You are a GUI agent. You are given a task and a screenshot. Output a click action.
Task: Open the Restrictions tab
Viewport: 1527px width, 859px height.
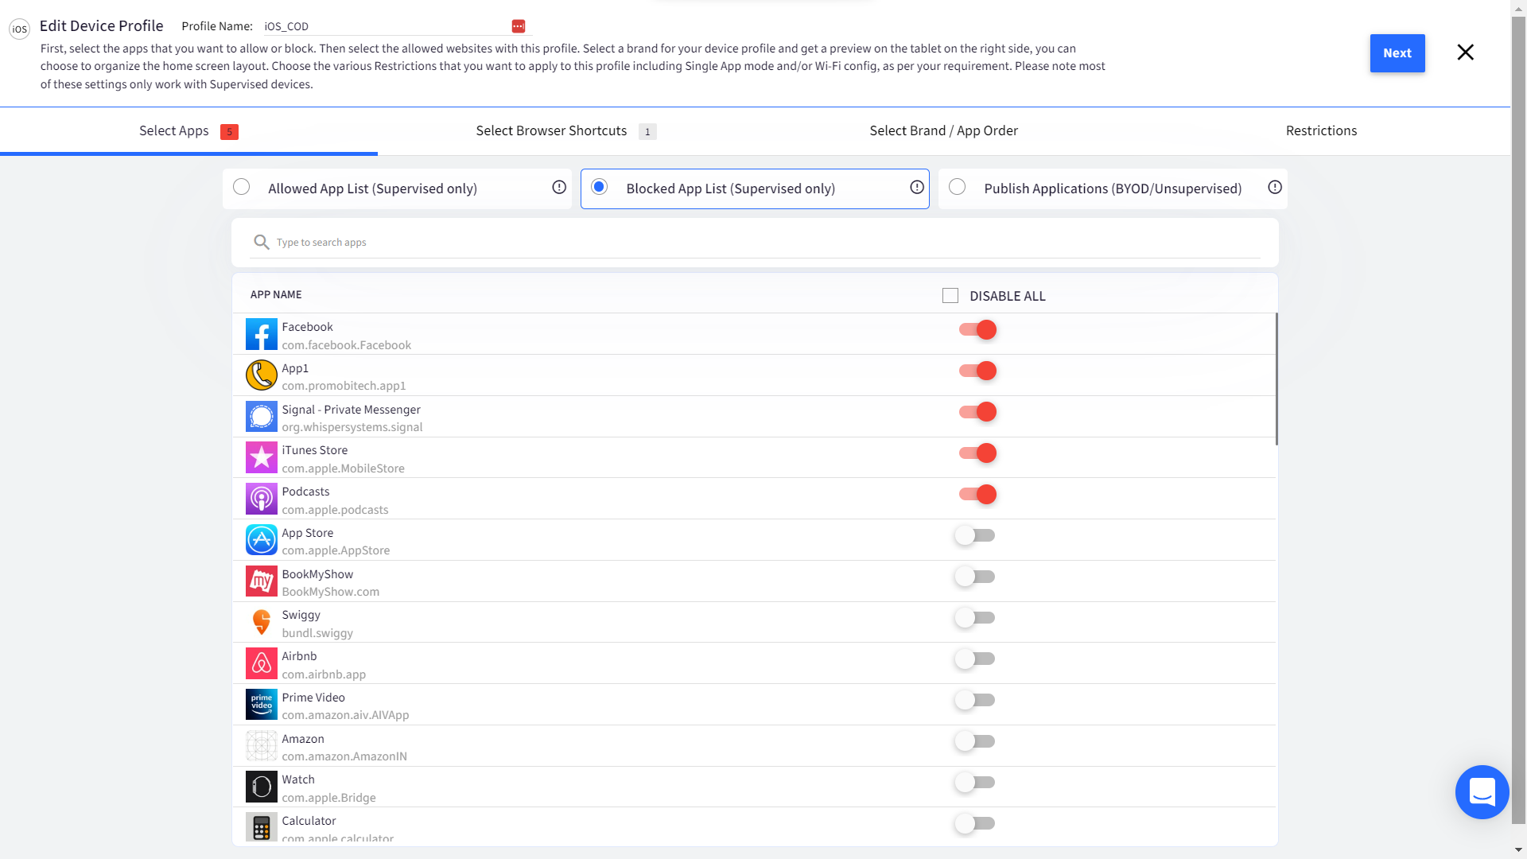tap(1321, 130)
